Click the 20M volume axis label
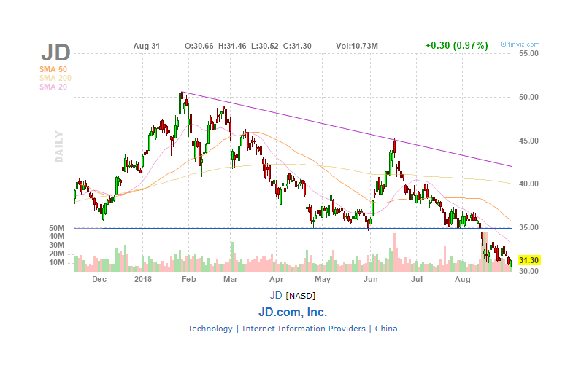Viewport: 584px width, 373px height. 57,254
